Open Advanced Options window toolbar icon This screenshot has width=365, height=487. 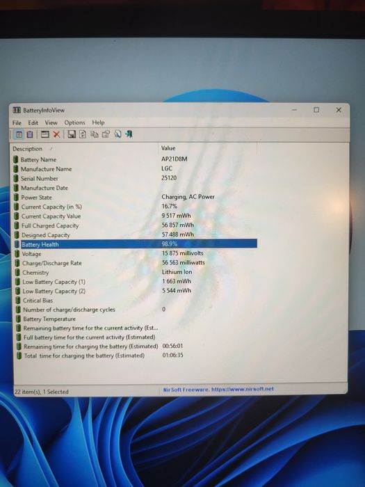(45, 134)
